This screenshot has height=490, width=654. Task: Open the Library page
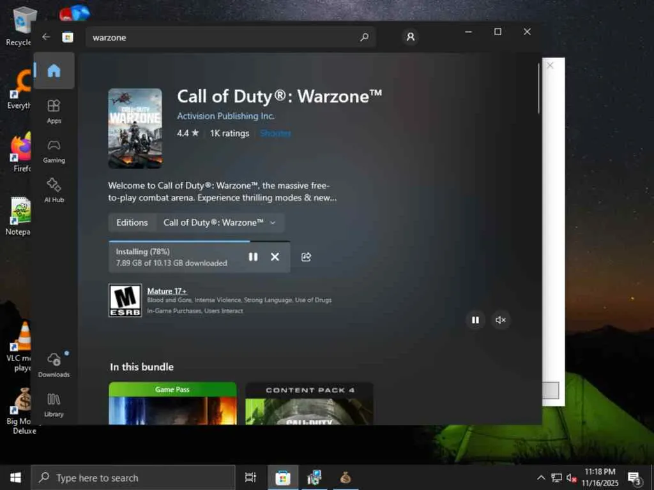coord(54,405)
